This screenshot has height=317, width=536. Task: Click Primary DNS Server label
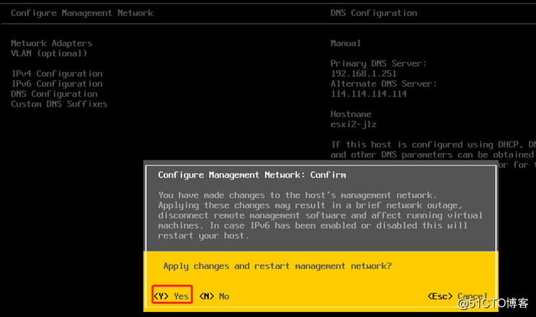click(379, 63)
